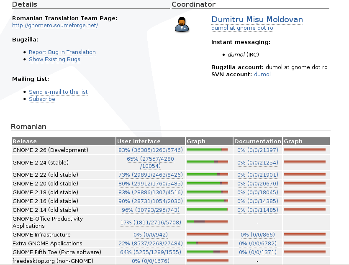Open GNOME Fifth Toe 64% UI link

click(x=151, y=252)
